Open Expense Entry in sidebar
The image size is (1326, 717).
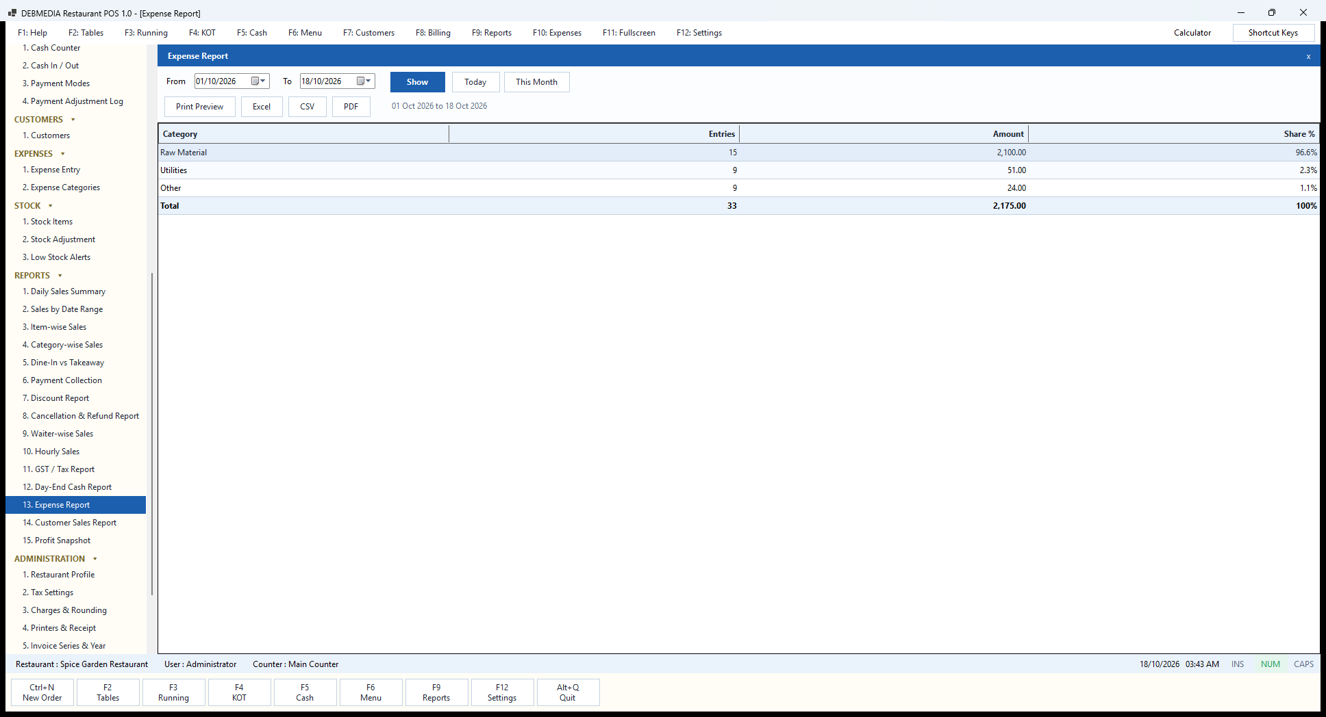(55, 170)
